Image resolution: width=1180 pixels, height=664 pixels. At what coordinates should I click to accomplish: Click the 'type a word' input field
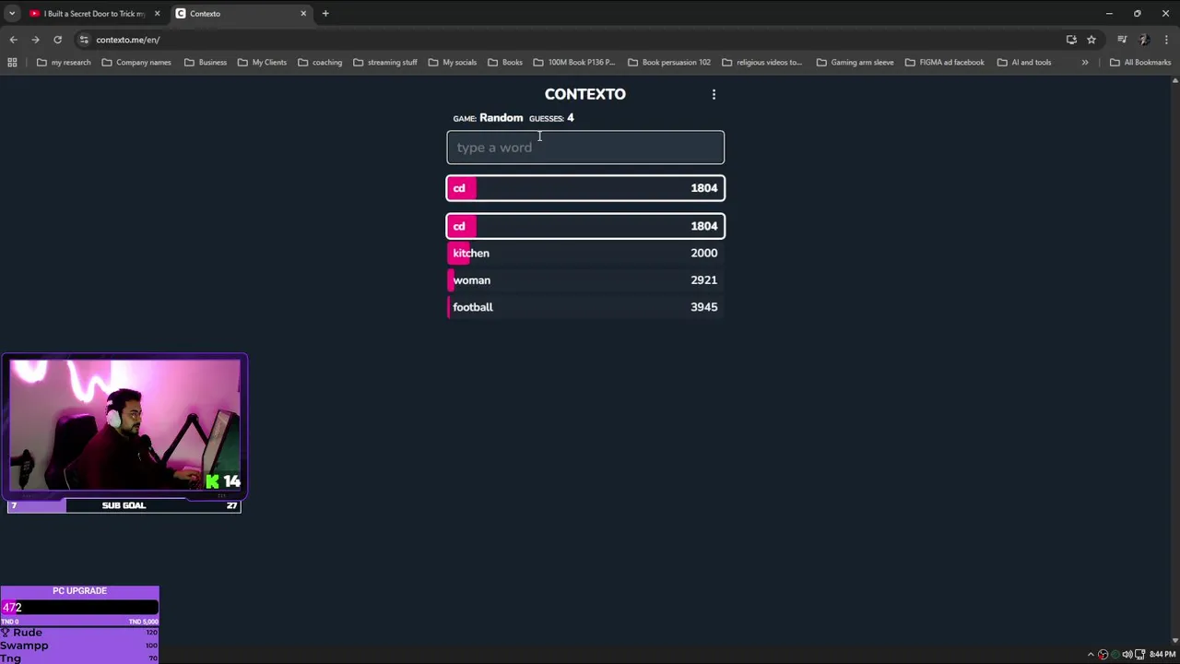tap(585, 148)
